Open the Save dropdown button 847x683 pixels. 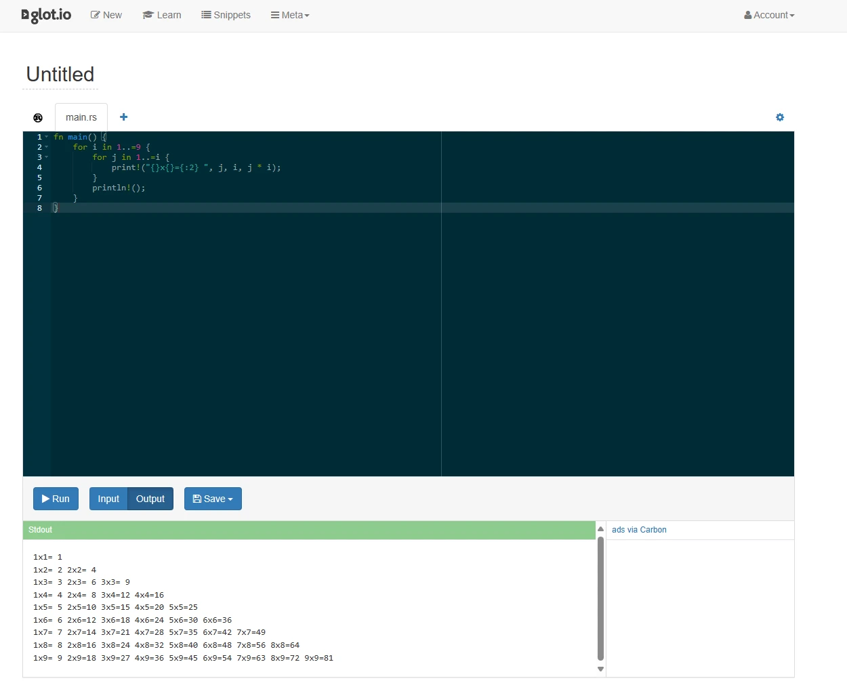213,499
